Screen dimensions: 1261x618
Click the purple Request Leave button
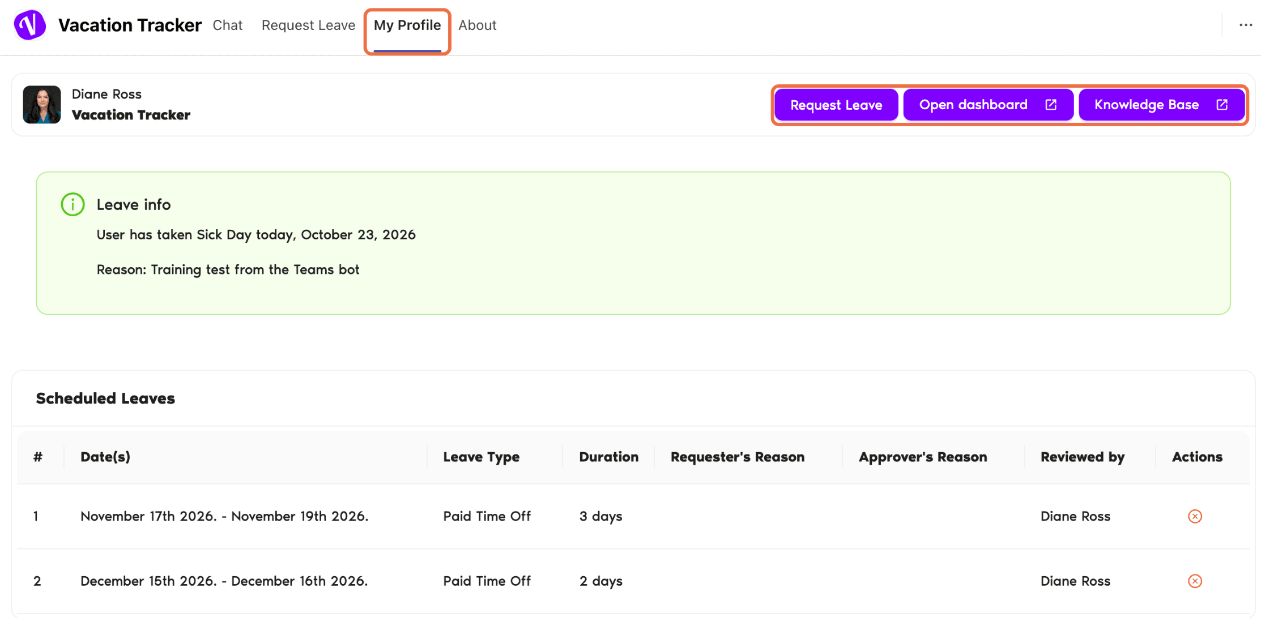[836, 105]
